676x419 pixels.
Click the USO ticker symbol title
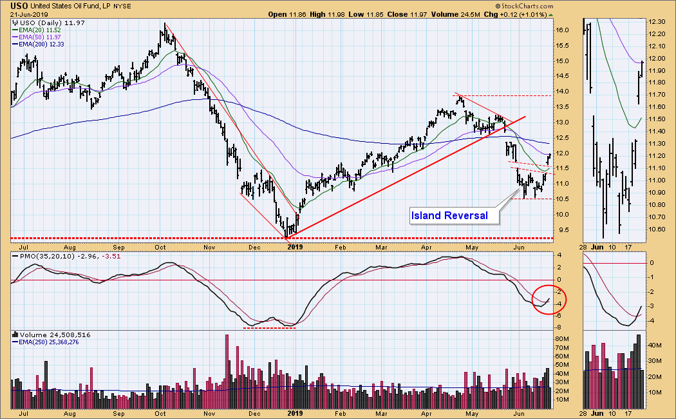tap(19, 6)
